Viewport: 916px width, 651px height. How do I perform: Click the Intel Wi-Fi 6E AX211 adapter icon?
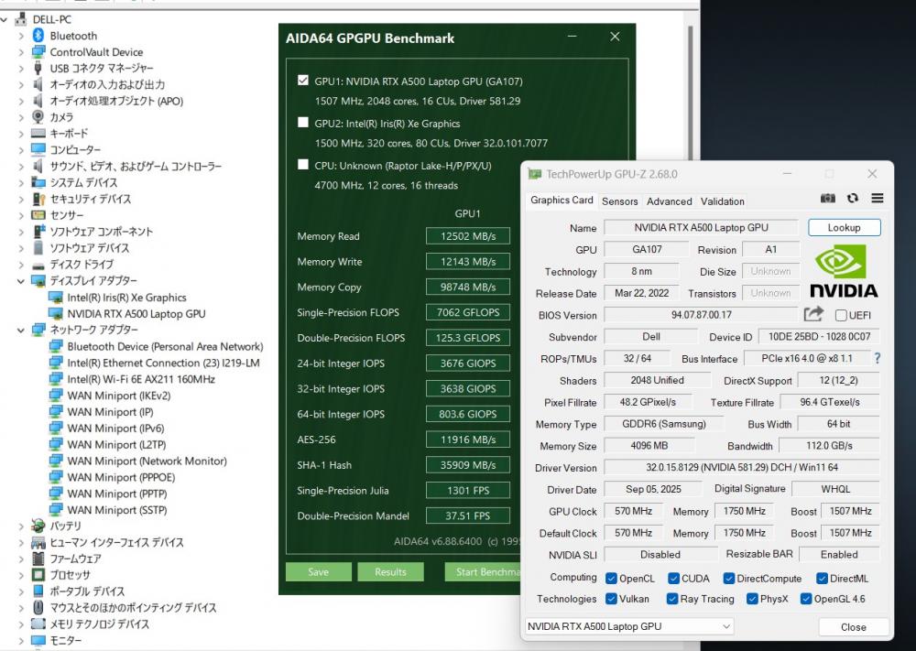pos(56,379)
